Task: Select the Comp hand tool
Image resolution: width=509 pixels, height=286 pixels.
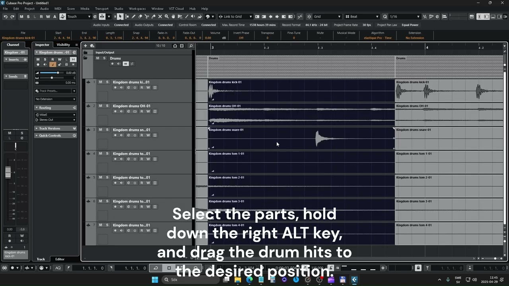Action: coord(173,16)
